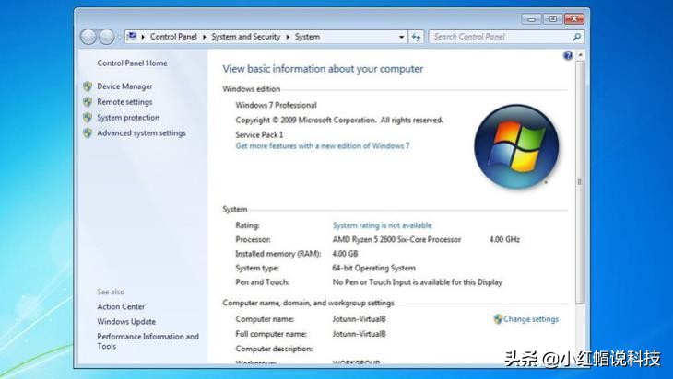Open Windows Update under See also
The height and width of the screenshot is (379, 673).
tap(126, 322)
